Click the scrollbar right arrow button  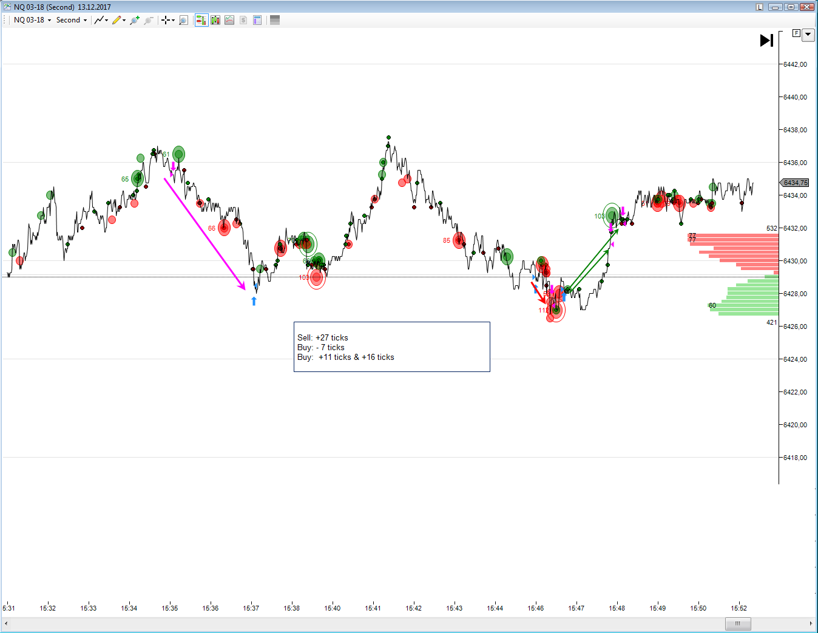(811, 623)
